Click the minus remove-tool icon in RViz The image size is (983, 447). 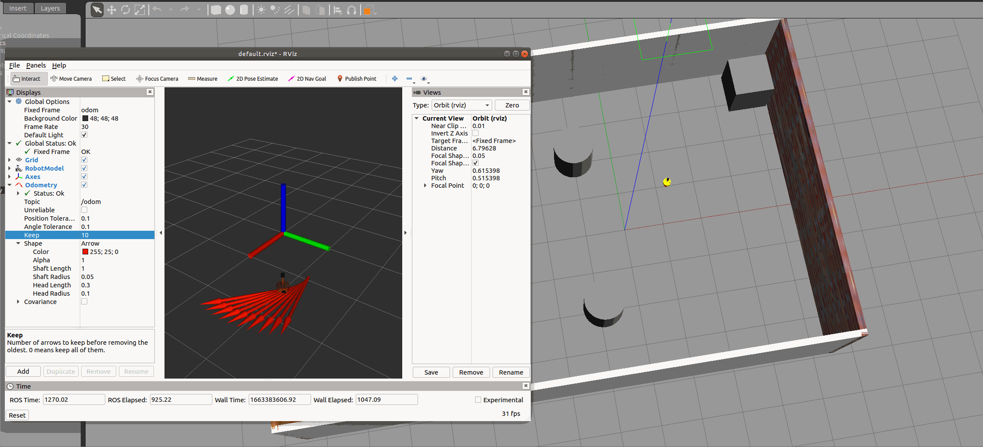pyautogui.click(x=409, y=79)
